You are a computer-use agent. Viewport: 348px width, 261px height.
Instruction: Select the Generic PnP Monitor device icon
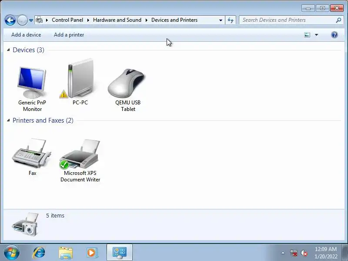click(x=32, y=82)
